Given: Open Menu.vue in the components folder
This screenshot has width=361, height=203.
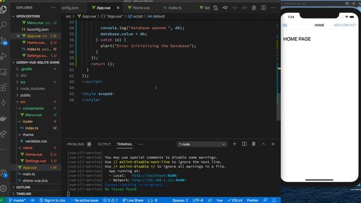Looking at the screenshot, I should tap(33, 115).
